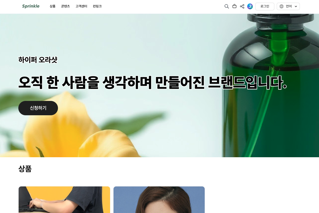Click the headline 오직 한 사람을 생각하며
Image resolution: width=319 pixels, height=213 pixels.
point(85,83)
